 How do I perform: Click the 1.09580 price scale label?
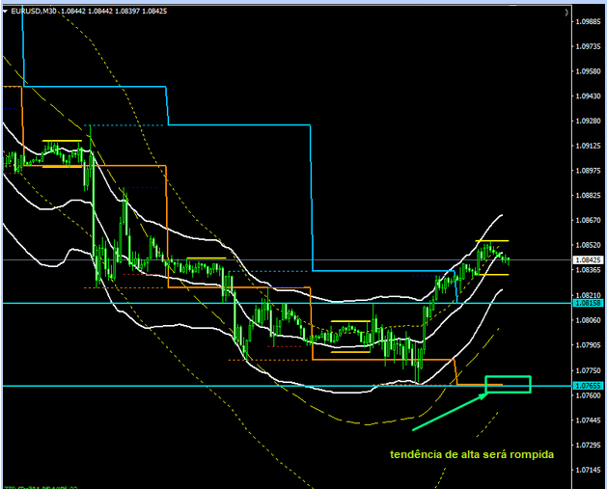click(587, 71)
